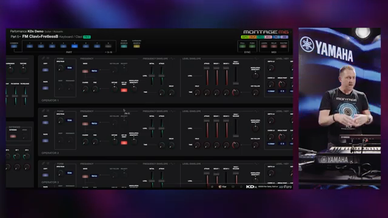Click the link icon in Operator 1 header
388x218 pixels.
43,58
